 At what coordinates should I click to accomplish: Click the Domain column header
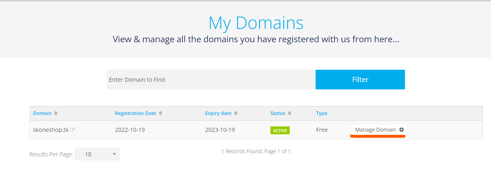pyautogui.click(x=42, y=113)
